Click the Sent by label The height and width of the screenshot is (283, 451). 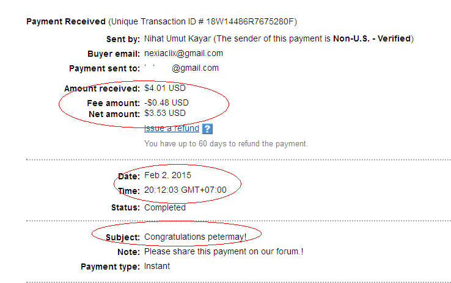[122, 39]
